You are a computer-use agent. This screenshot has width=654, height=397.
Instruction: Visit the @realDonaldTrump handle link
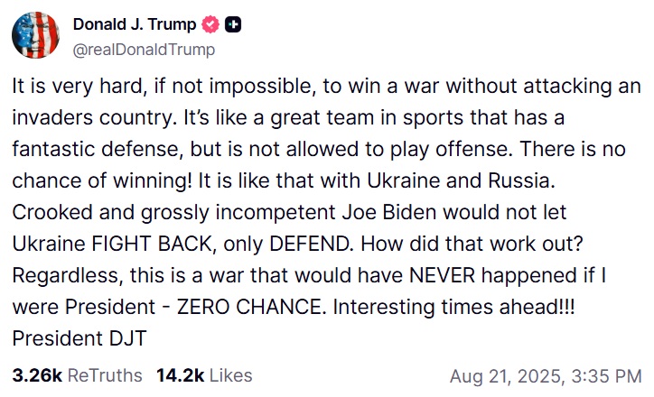pos(144,50)
